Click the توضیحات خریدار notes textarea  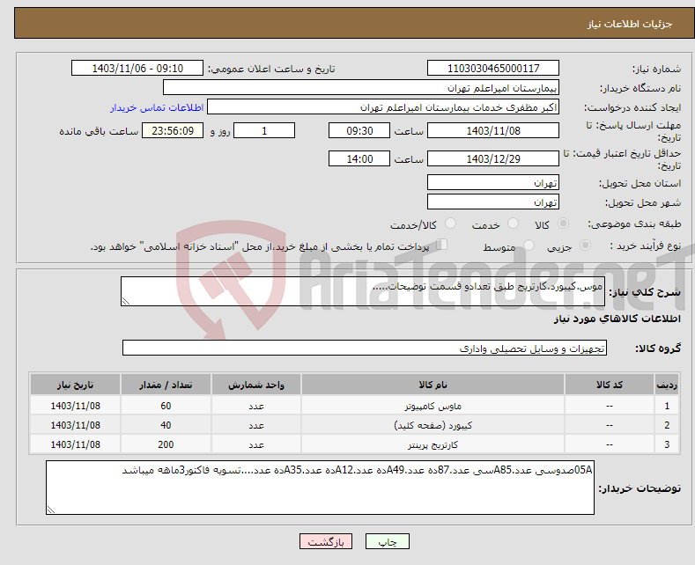[x=320, y=488]
